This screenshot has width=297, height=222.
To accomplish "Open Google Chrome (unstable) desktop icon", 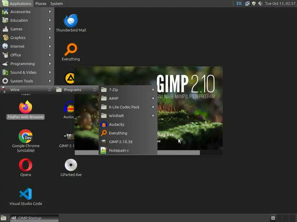I will (26, 141).
